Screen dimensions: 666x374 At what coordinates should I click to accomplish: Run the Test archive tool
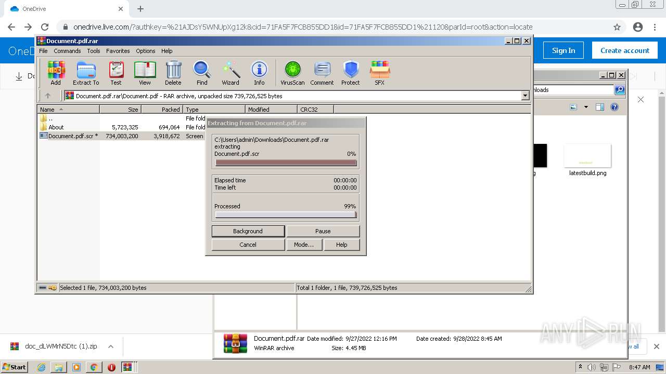[116, 73]
